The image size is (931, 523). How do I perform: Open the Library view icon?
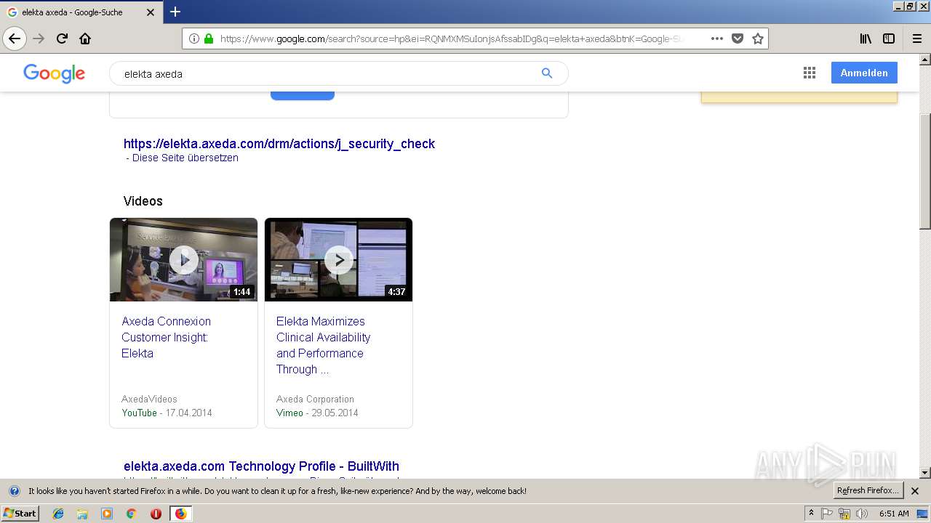coord(866,38)
